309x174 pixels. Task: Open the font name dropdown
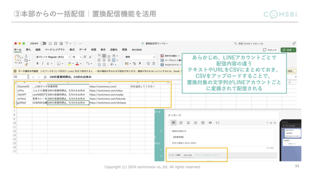pos(53,57)
